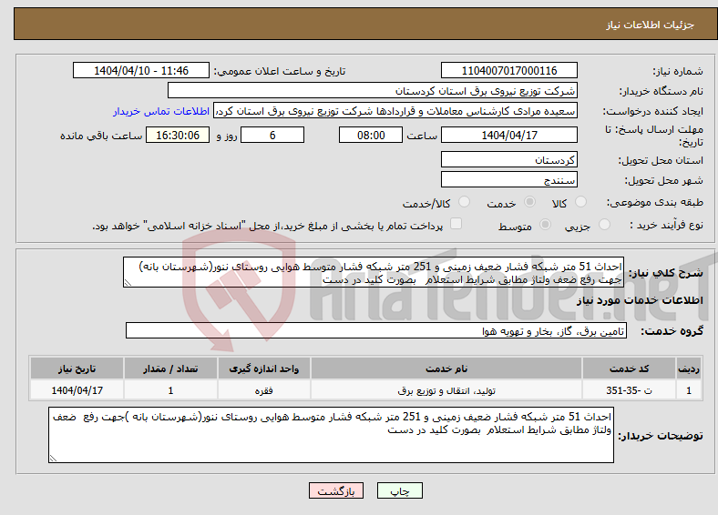
Task: Select the کالا/خدمت radio button
Action: 465,202
